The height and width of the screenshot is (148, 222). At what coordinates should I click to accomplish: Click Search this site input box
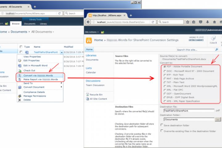[195, 50]
